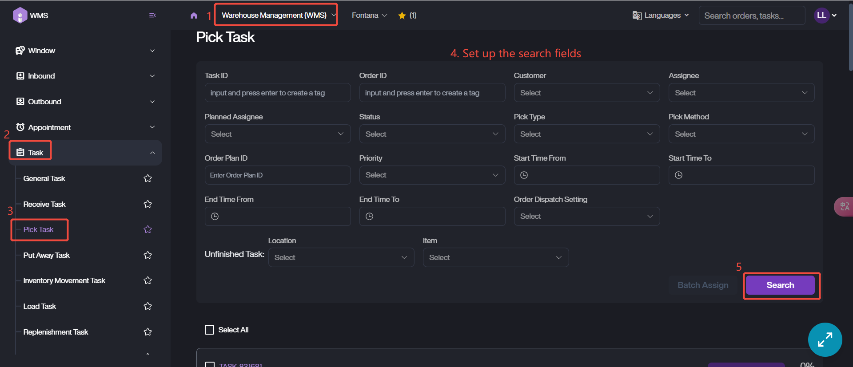Open the expand fullscreen round button
Viewport: 853px width, 367px height.
[825, 339]
